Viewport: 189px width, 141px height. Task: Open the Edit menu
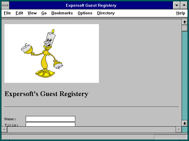click(19, 13)
